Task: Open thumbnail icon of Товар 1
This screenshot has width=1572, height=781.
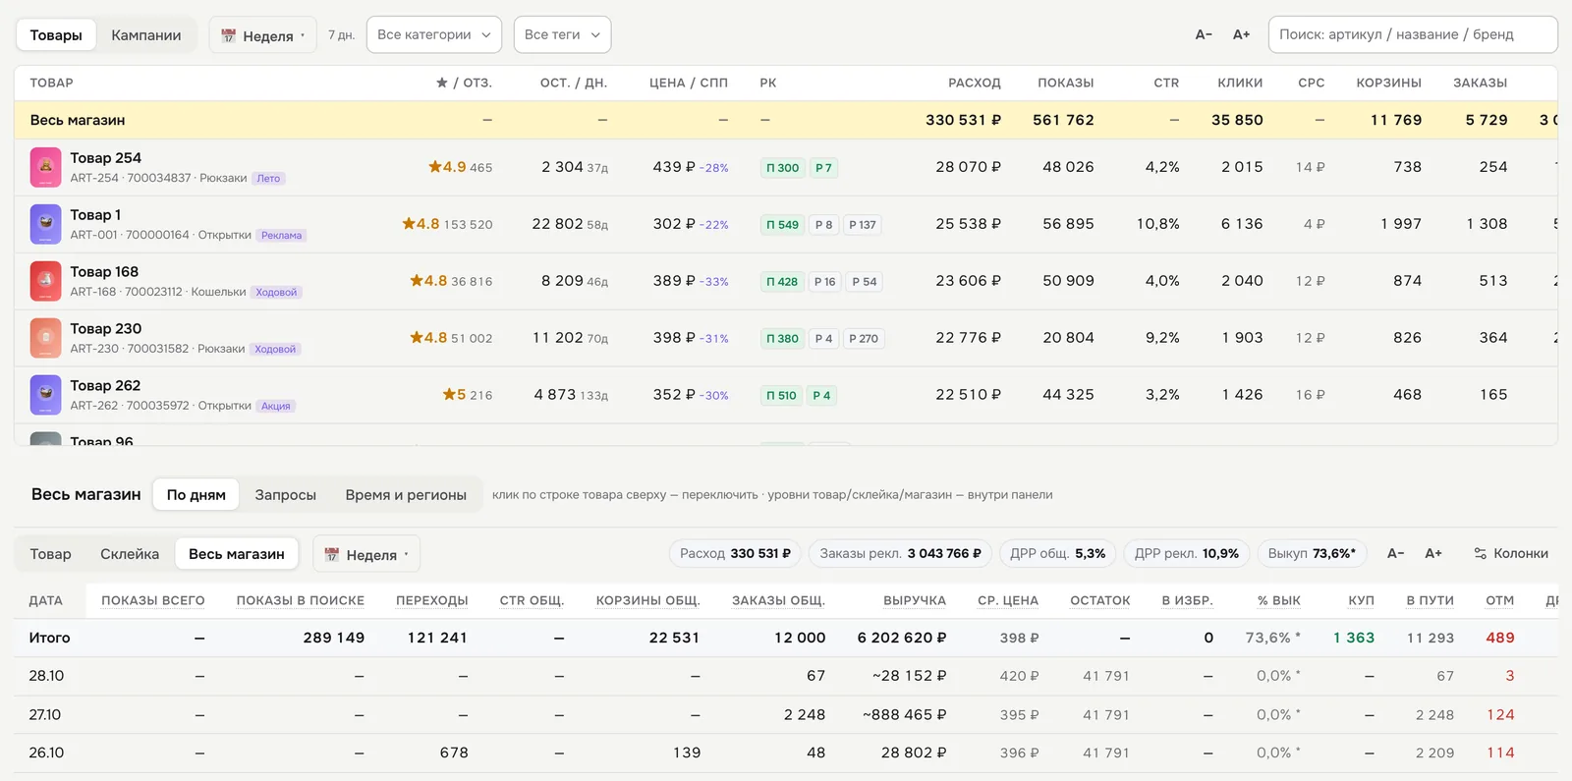Action: 46,224
